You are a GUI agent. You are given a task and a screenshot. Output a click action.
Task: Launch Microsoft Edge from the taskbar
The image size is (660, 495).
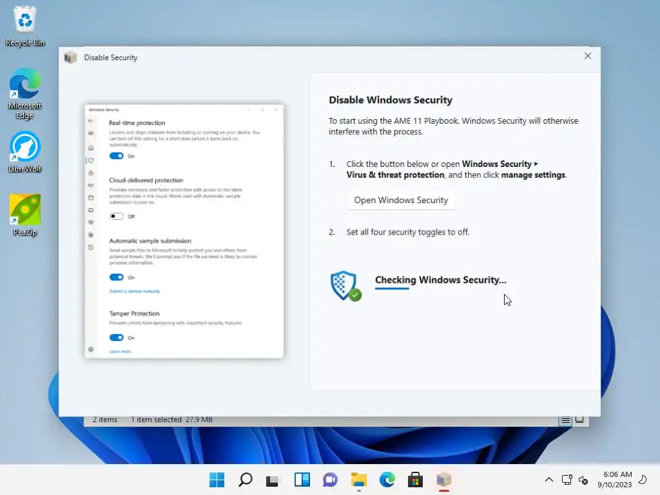click(x=387, y=480)
